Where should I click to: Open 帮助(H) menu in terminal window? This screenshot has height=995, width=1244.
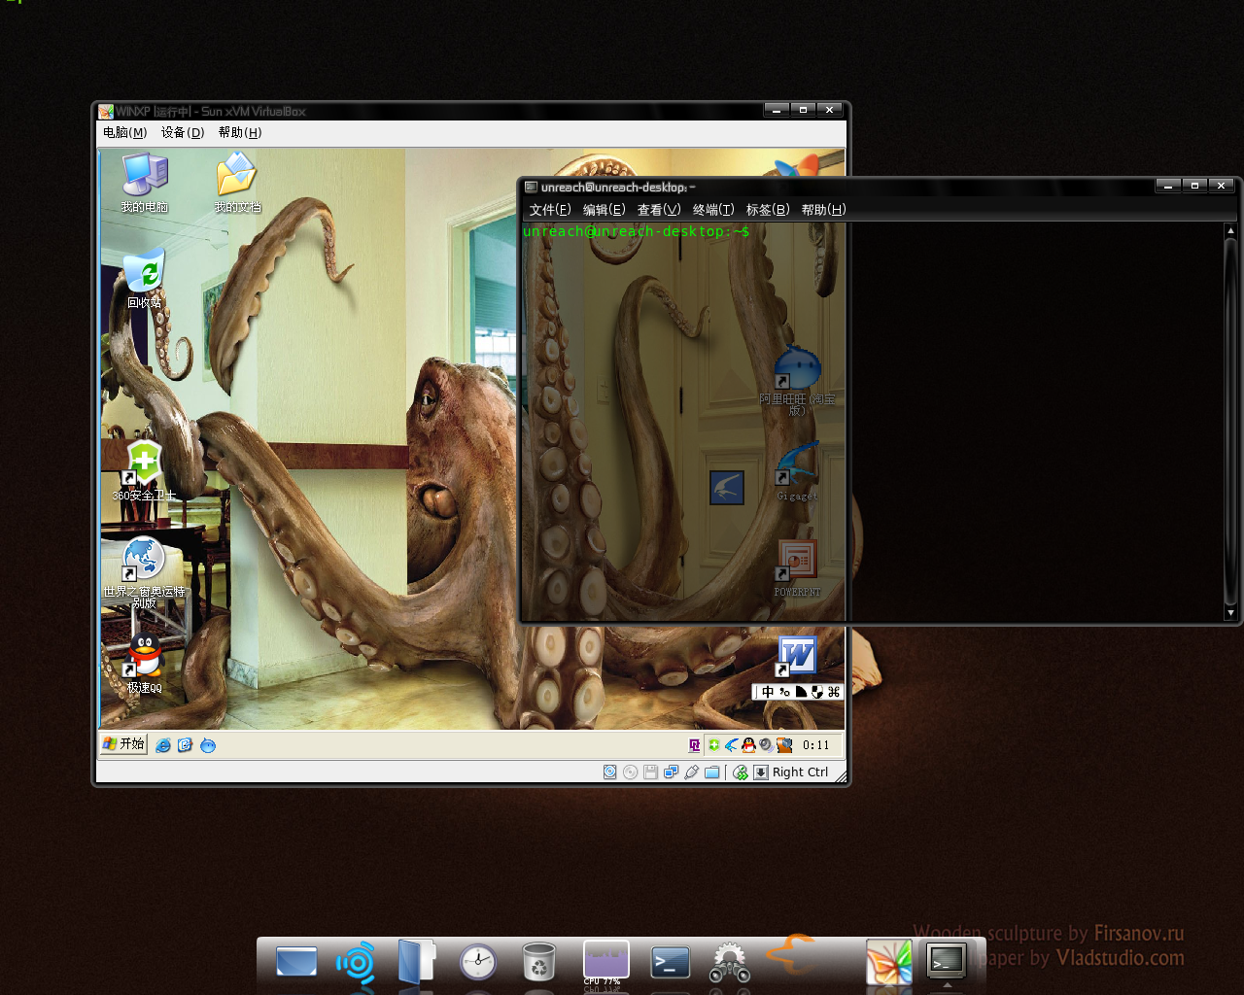(823, 209)
